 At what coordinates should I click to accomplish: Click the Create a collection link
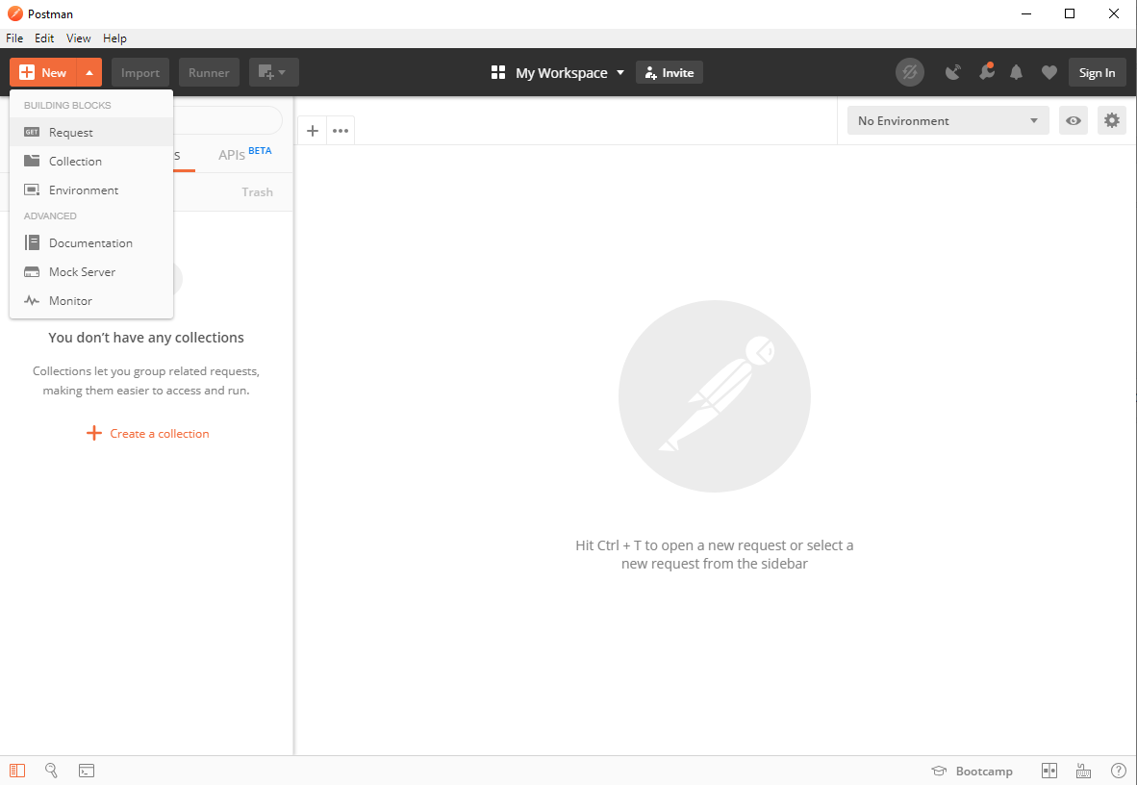coord(148,434)
